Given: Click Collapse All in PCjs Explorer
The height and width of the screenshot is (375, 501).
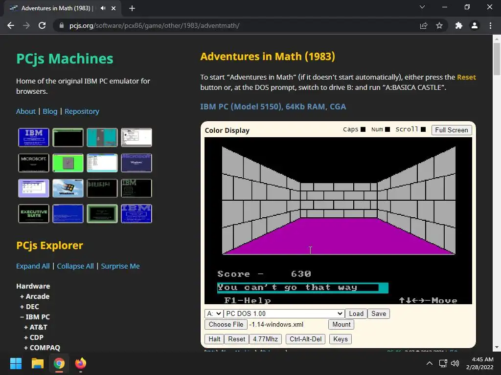Looking at the screenshot, I should (75, 266).
